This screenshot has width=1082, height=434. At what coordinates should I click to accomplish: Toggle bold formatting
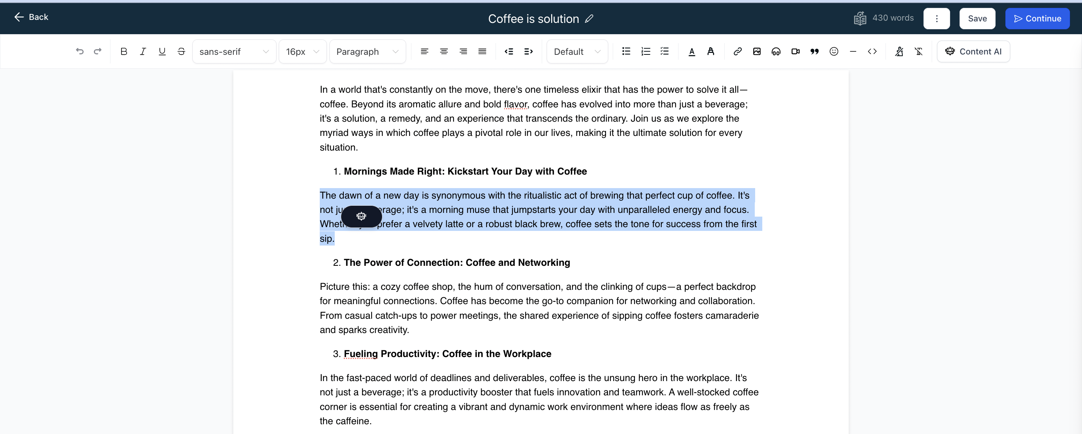124,51
